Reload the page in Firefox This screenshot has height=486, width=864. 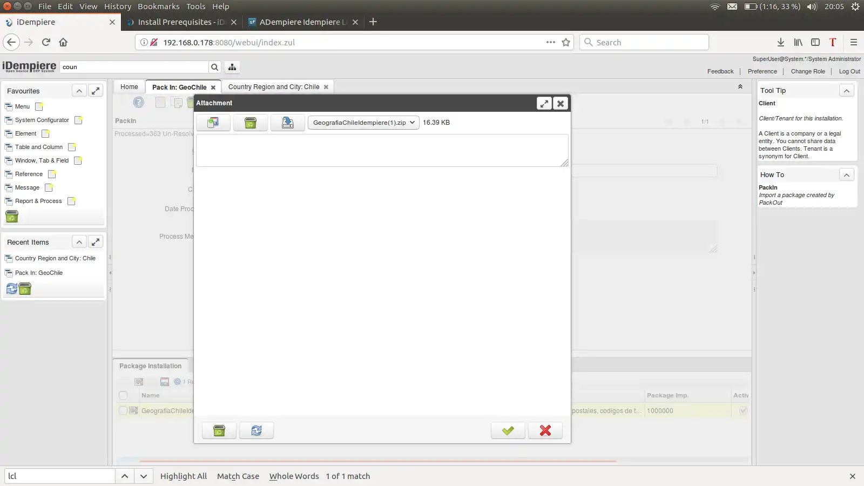point(46,42)
